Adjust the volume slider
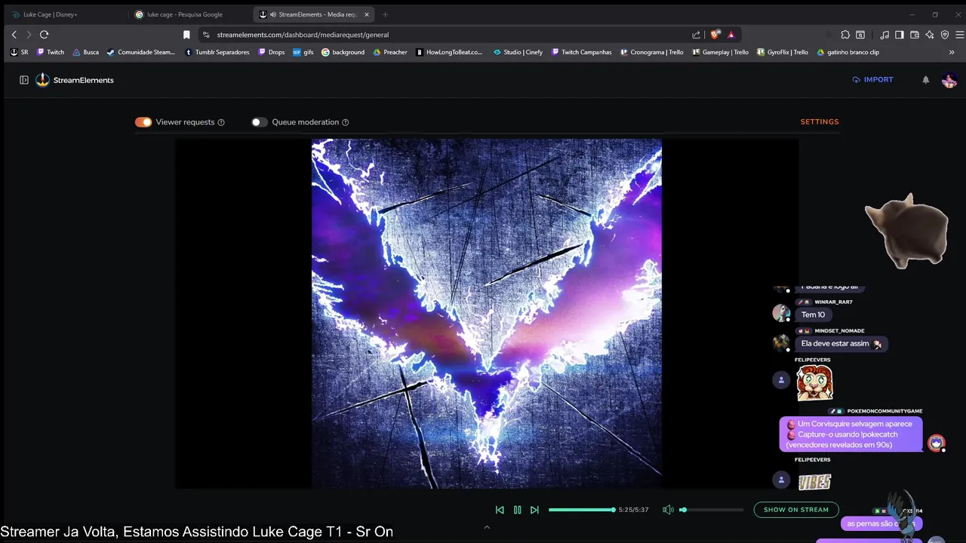966x543 pixels. pos(712,510)
